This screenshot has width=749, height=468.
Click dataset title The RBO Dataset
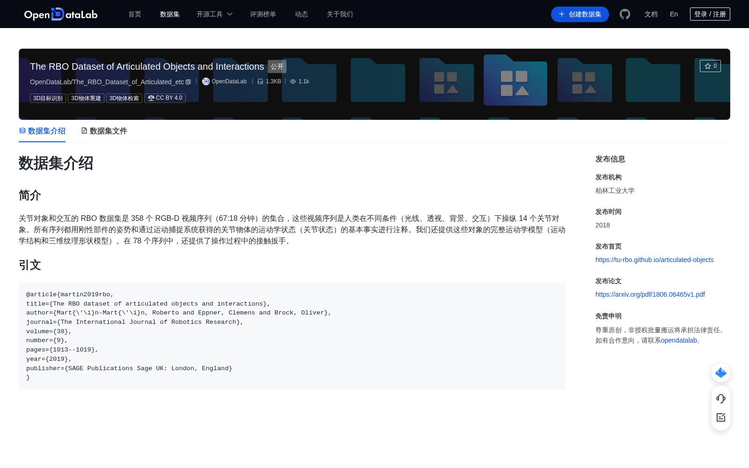pyautogui.click(x=147, y=66)
